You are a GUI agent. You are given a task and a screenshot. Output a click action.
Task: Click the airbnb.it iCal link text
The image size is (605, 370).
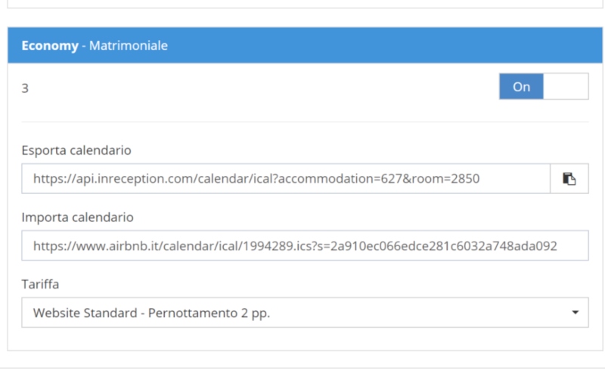tap(295, 246)
